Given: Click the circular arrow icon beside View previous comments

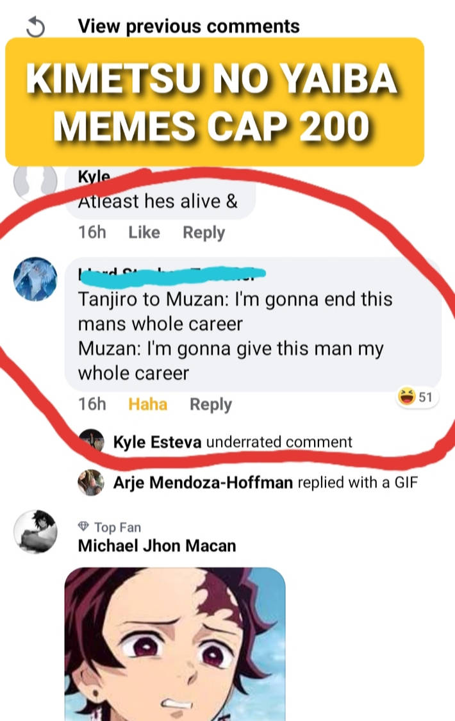Looking at the screenshot, I should (x=36, y=27).
